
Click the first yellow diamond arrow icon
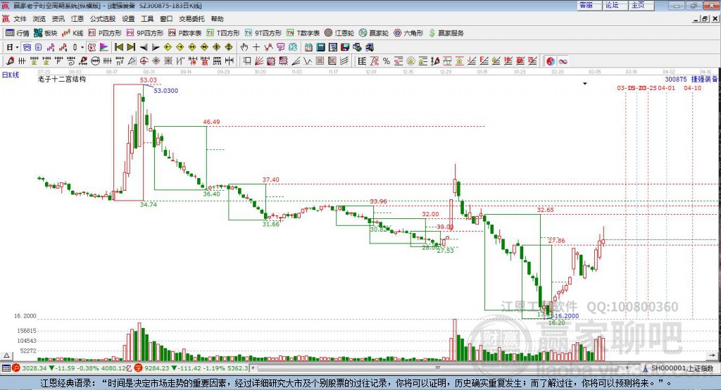[x=168, y=47]
